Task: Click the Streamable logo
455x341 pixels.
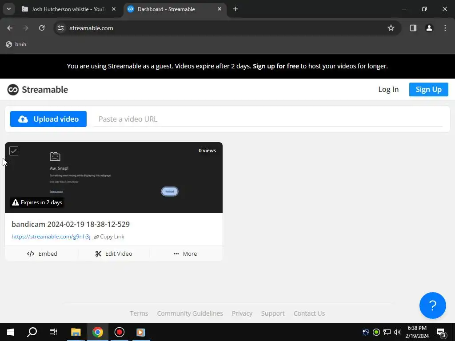Action: click(38, 90)
